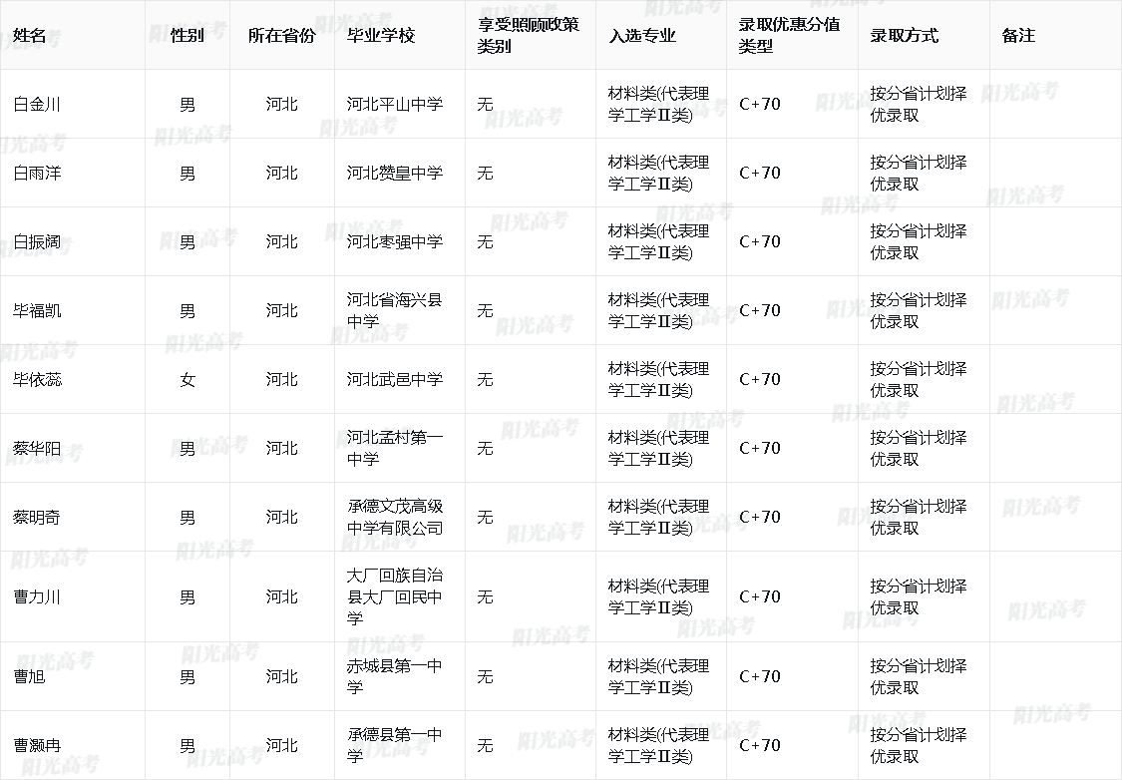Viewport: 1122px width, 780px height.
Task: Select the name 白金川
Action: (x=37, y=105)
